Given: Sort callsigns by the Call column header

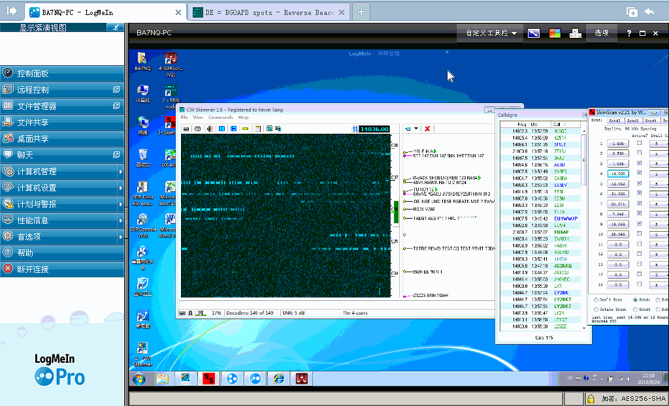Looking at the screenshot, I should tap(565, 125).
